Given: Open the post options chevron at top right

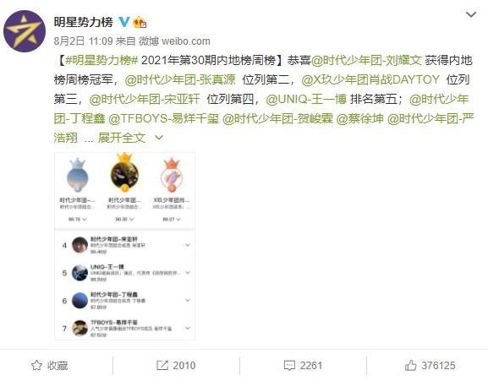Looking at the screenshot, I should click(x=471, y=14).
